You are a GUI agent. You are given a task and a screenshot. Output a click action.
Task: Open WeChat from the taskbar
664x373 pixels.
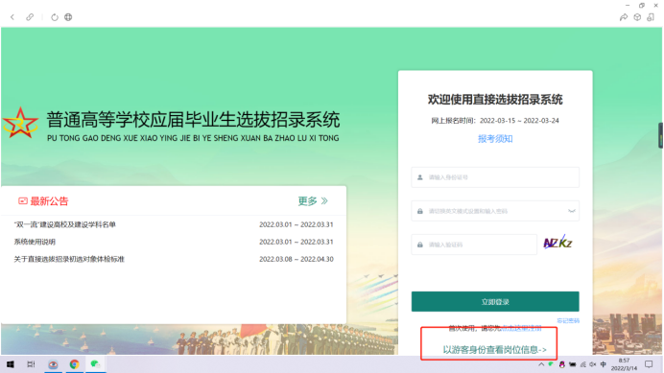tap(95, 364)
